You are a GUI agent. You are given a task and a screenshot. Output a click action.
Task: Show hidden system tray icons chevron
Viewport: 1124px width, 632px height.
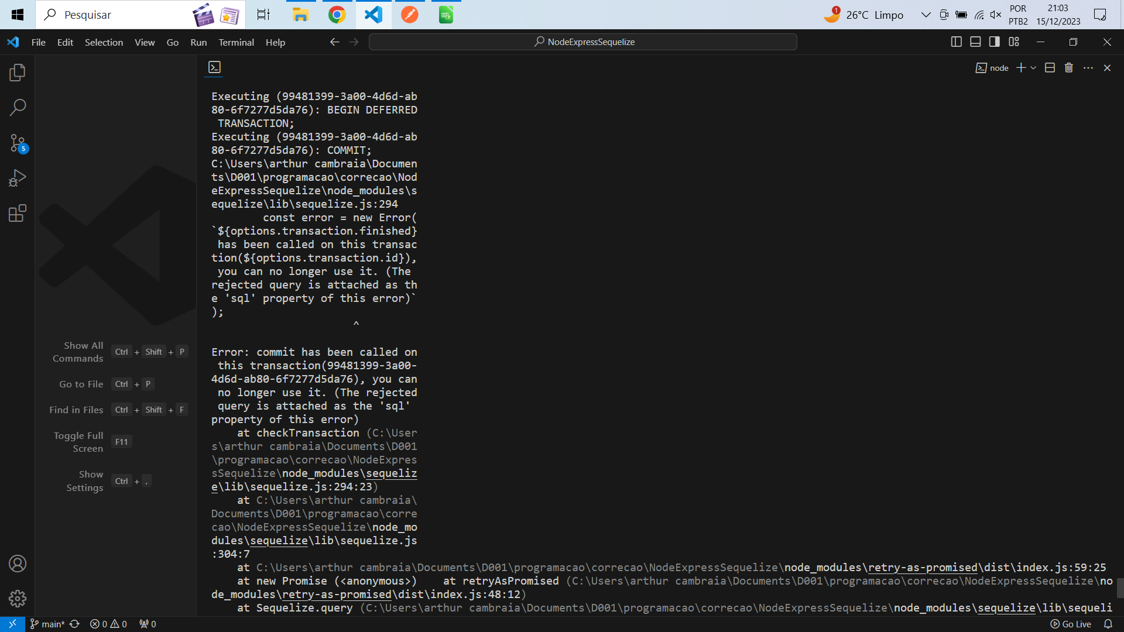[x=926, y=15]
